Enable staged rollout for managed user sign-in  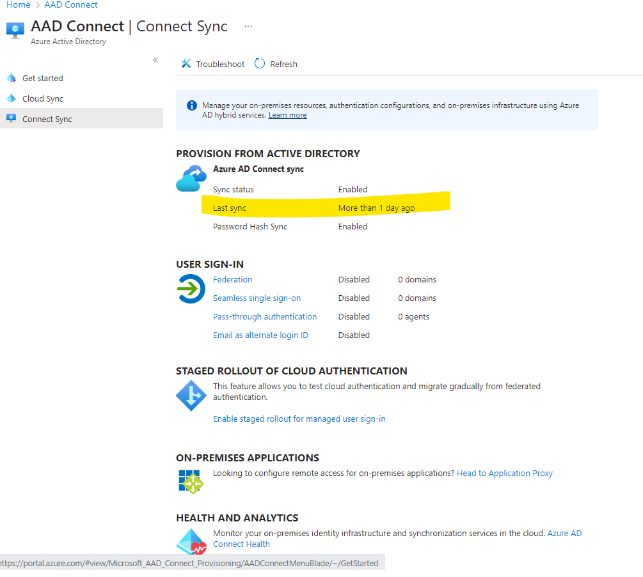[x=299, y=419]
